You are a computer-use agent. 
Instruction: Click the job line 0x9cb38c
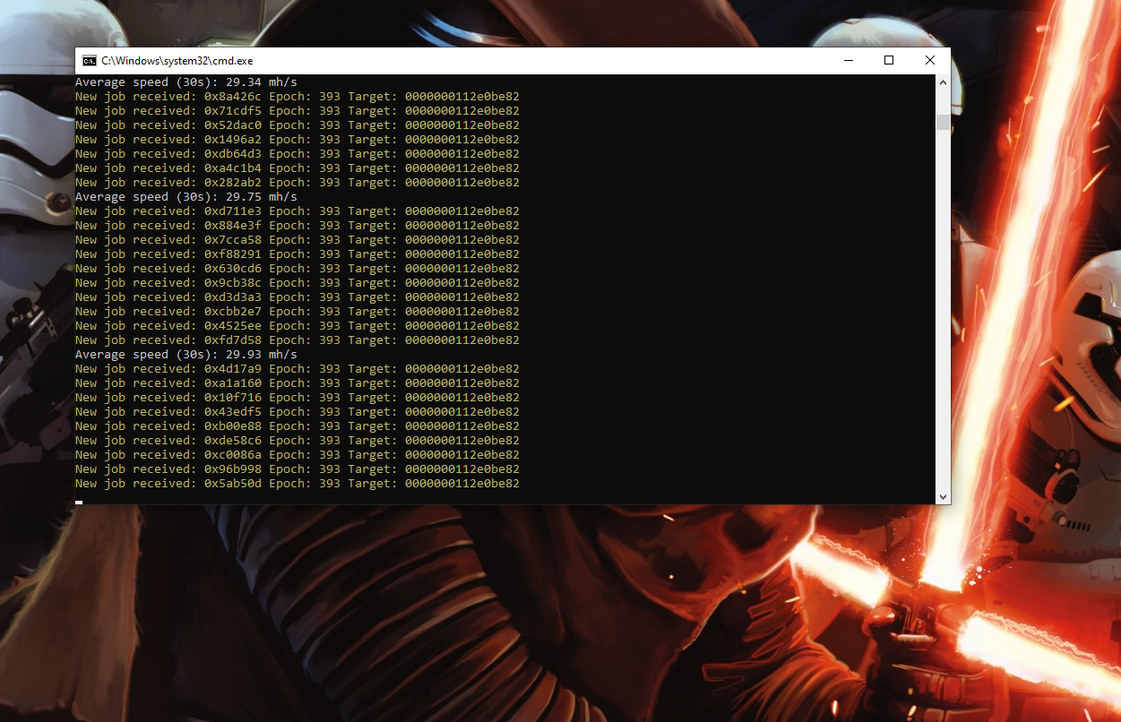tap(297, 283)
